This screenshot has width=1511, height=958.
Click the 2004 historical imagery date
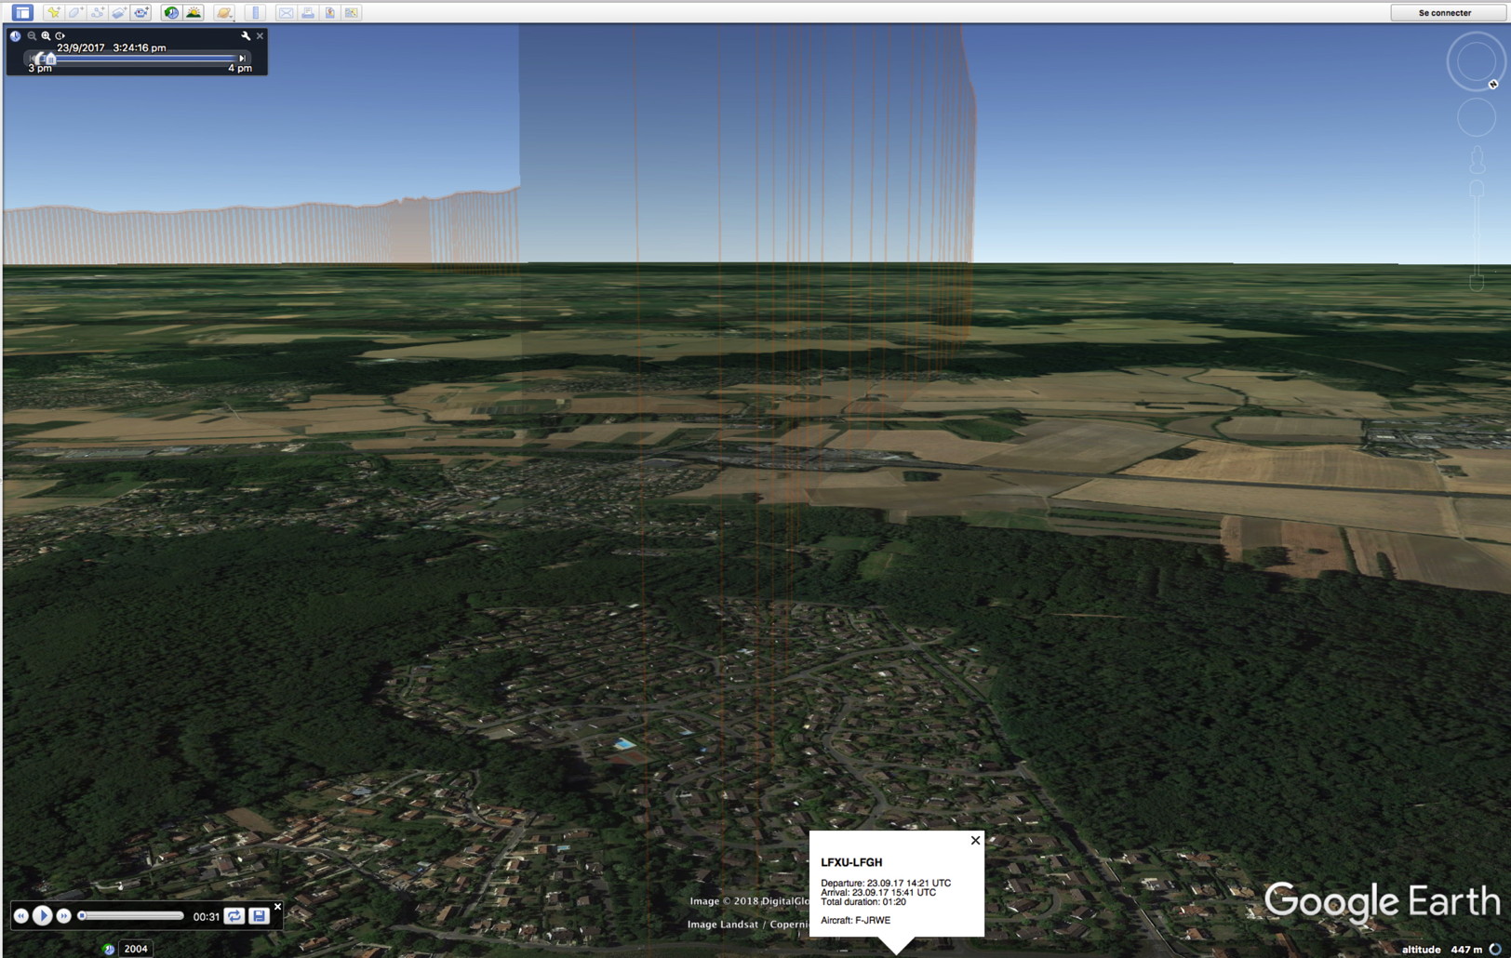click(x=136, y=949)
